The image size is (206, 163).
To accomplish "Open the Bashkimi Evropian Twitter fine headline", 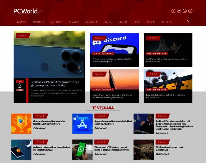I will click(x=174, y=125).
